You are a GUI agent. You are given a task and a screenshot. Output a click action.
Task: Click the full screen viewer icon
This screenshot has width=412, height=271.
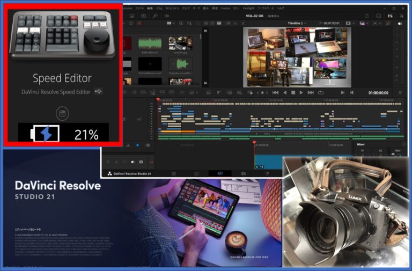[378, 16]
